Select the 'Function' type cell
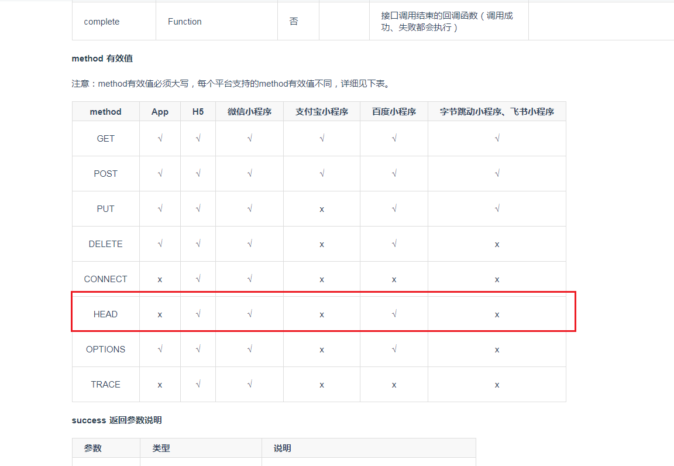Image resolution: width=674 pixels, height=466 pixels. pos(184,22)
